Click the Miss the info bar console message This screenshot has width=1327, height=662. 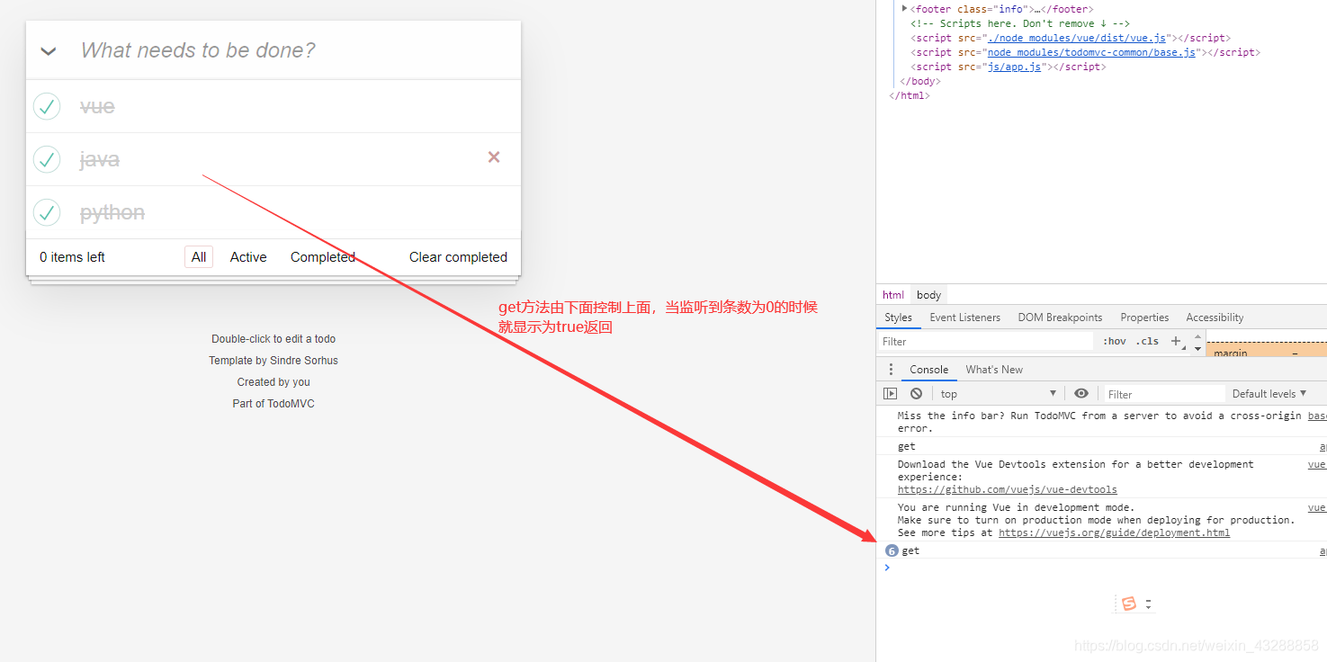coord(1099,422)
